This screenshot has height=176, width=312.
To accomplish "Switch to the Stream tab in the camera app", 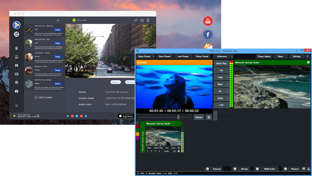I will click(x=130, y=82).
